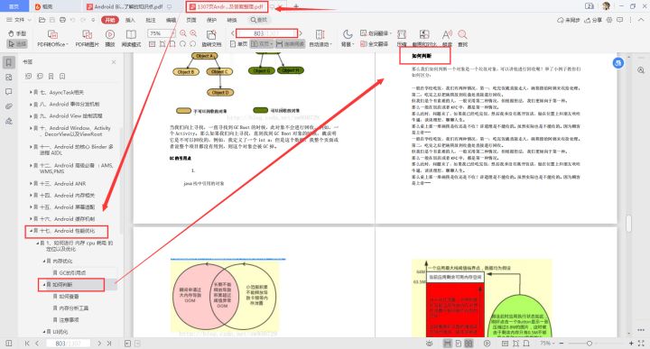Print the document using the printer icon
This screenshot has height=349, width=650.
62,20
